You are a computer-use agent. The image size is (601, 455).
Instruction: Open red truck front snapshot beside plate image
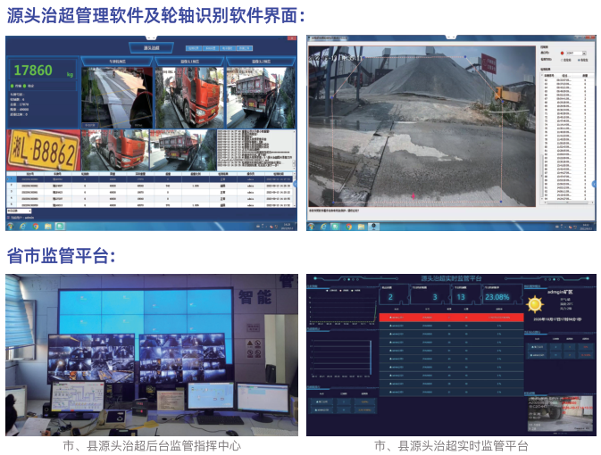[115, 150]
